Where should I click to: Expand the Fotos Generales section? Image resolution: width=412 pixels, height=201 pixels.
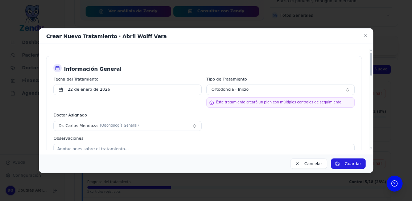pos(331,16)
